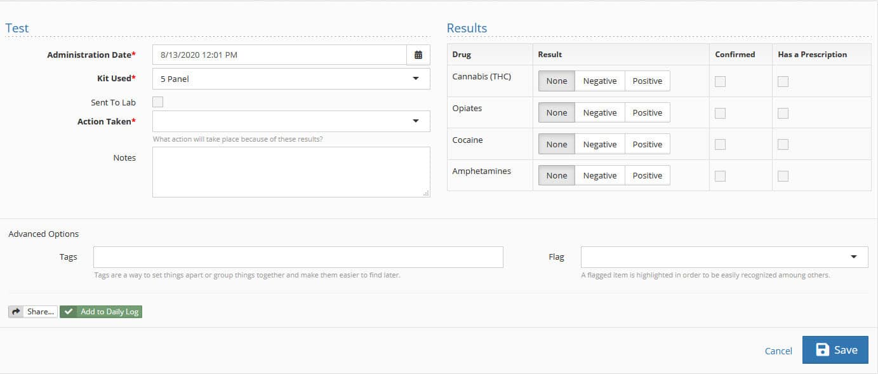The image size is (878, 374).
Task: Check Has a Prescription for Opiates
Action: pos(783,112)
